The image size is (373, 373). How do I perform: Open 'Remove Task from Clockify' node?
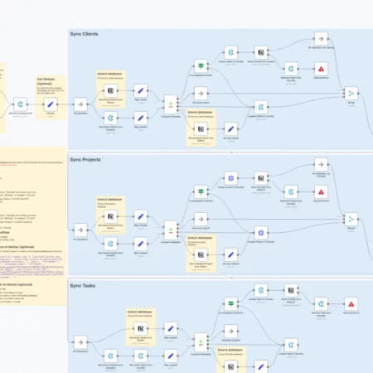tap(321, 304)
